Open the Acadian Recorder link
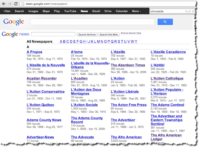This screenshot has width=201, height=147. click(x=42, y=78)
